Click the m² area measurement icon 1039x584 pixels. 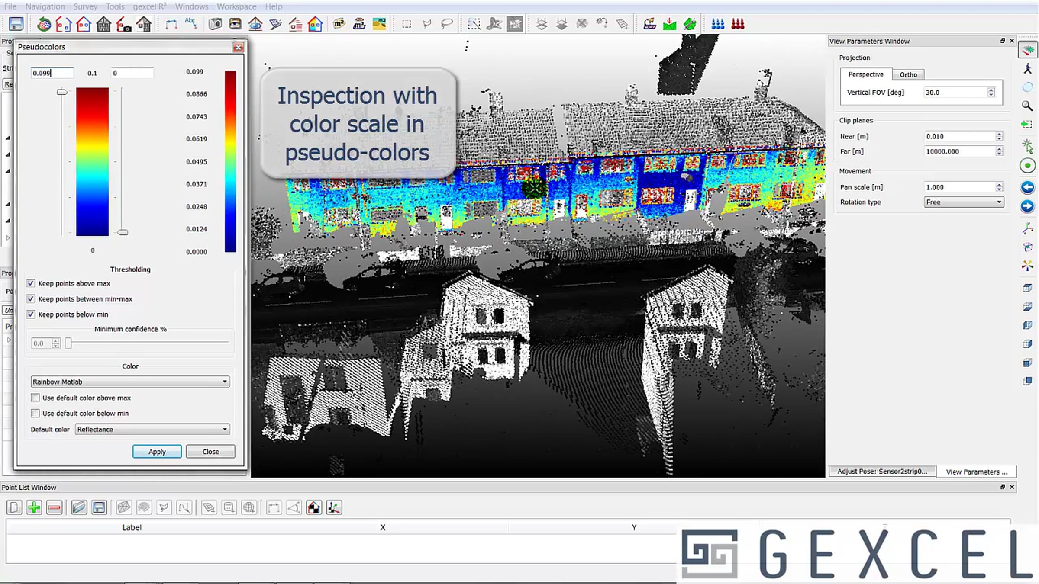coord(339,24)
